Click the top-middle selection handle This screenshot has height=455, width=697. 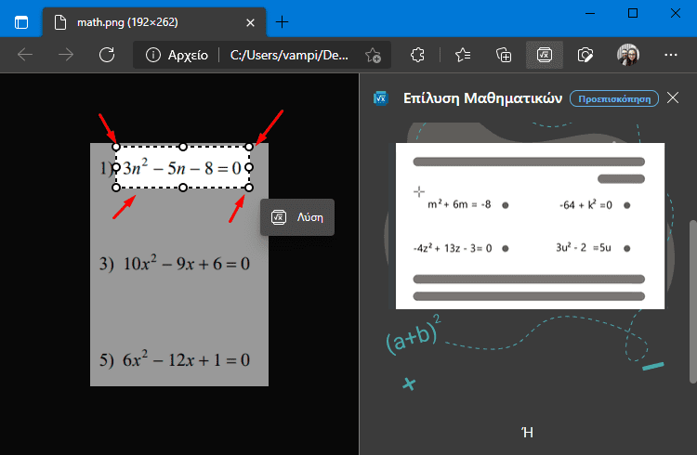click(x=183, y=147)
